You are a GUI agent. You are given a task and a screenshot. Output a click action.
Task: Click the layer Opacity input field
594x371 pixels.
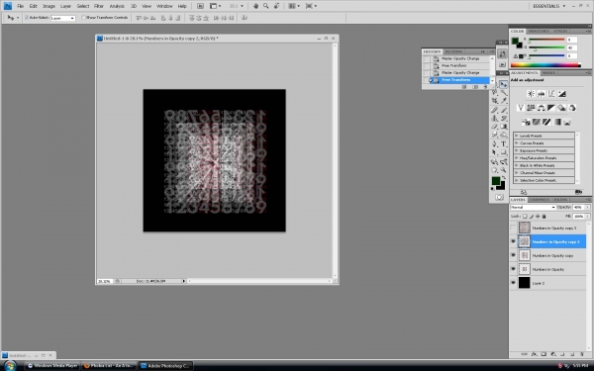578,207
